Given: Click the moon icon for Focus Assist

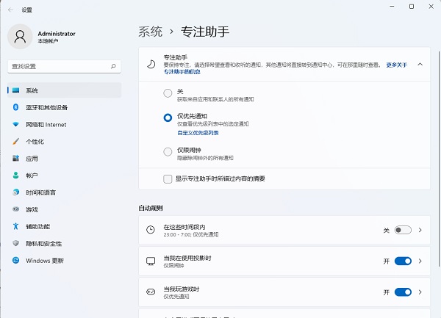Looking at the screenshot, I should pyautogui.click(x=151, y=65).
